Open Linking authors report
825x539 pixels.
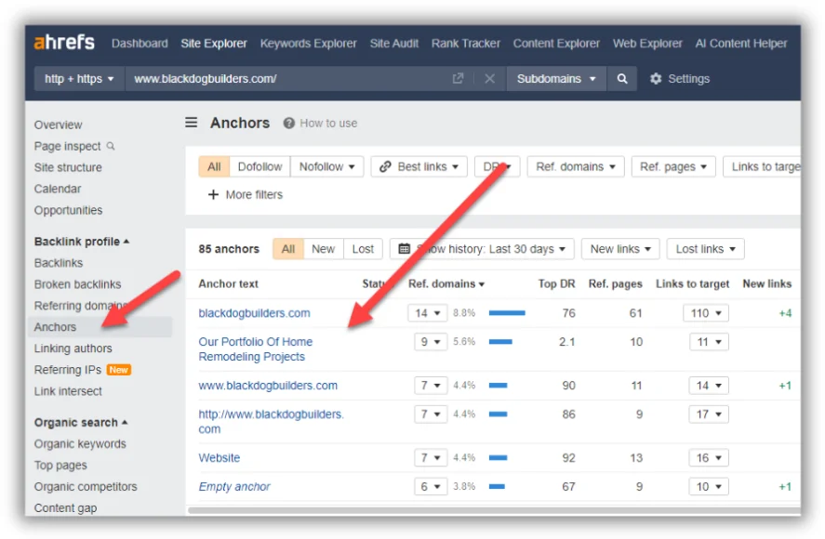point(73,348)
